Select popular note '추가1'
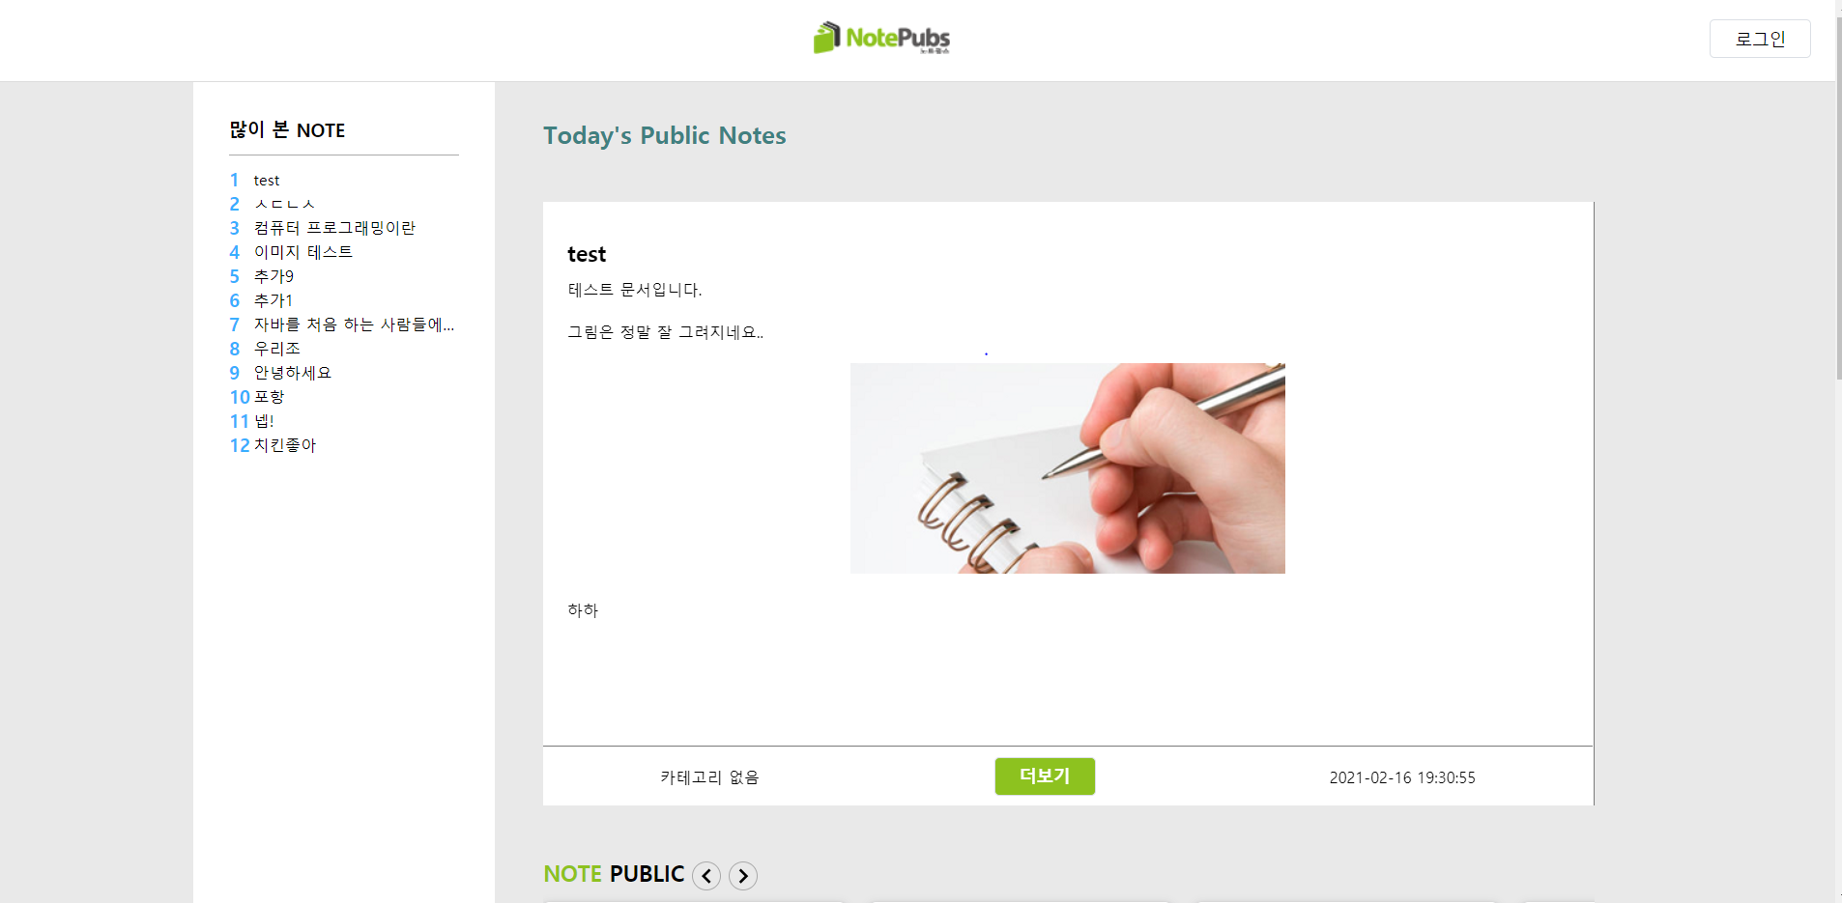Screen dimensions: 1842x903 [x=273, y=300]
